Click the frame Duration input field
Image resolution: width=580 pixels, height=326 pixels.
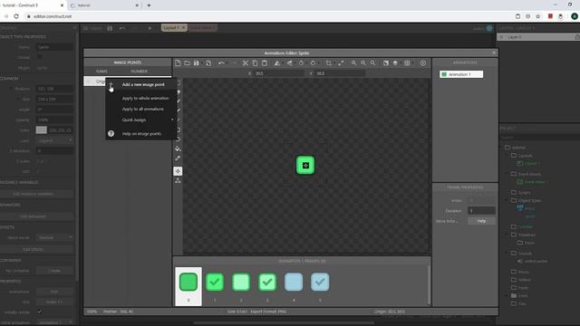point(481,211)
